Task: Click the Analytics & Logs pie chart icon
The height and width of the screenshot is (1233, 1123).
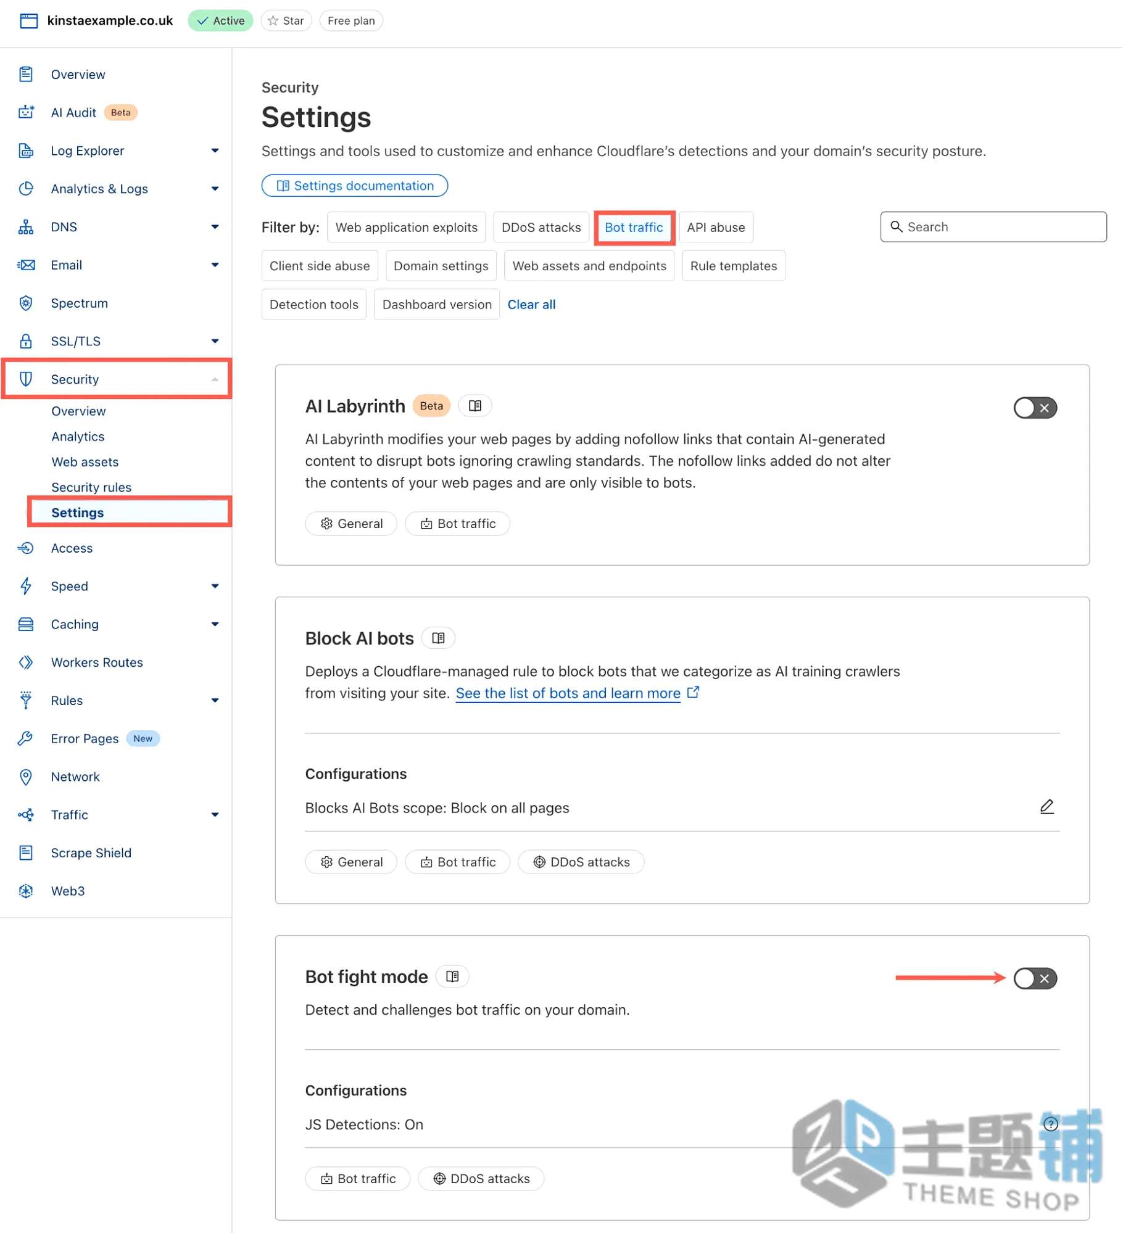Action: click(26, 189)
